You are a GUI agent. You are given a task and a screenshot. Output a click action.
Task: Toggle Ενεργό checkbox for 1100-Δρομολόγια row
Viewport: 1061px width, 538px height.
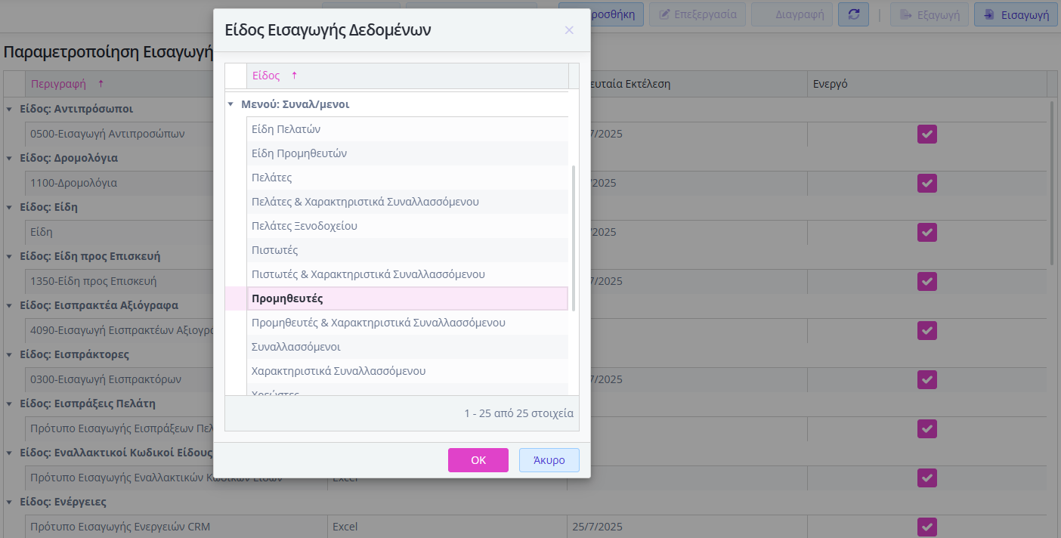(x=927, y=183)
